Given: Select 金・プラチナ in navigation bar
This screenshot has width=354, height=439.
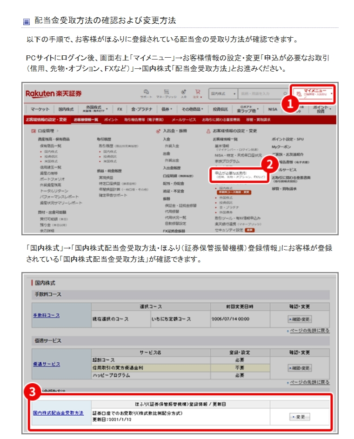Looking at the screenshot, I should point(142,109).
